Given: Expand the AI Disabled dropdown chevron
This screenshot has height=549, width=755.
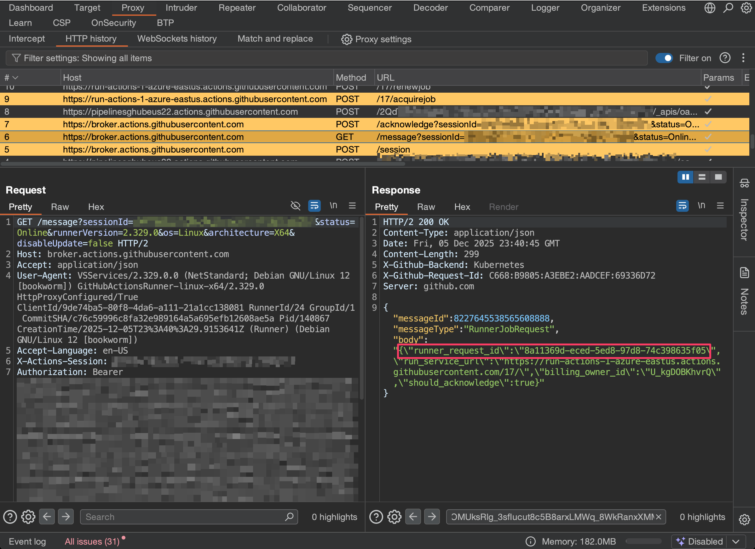Looking at the screenshot, I should click(736, 541).
